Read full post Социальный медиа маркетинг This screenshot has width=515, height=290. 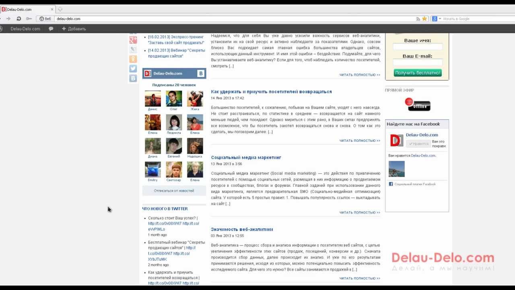[x=360, y=212]
